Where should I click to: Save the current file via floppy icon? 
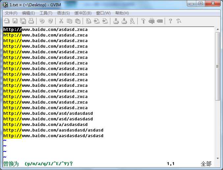15,21
